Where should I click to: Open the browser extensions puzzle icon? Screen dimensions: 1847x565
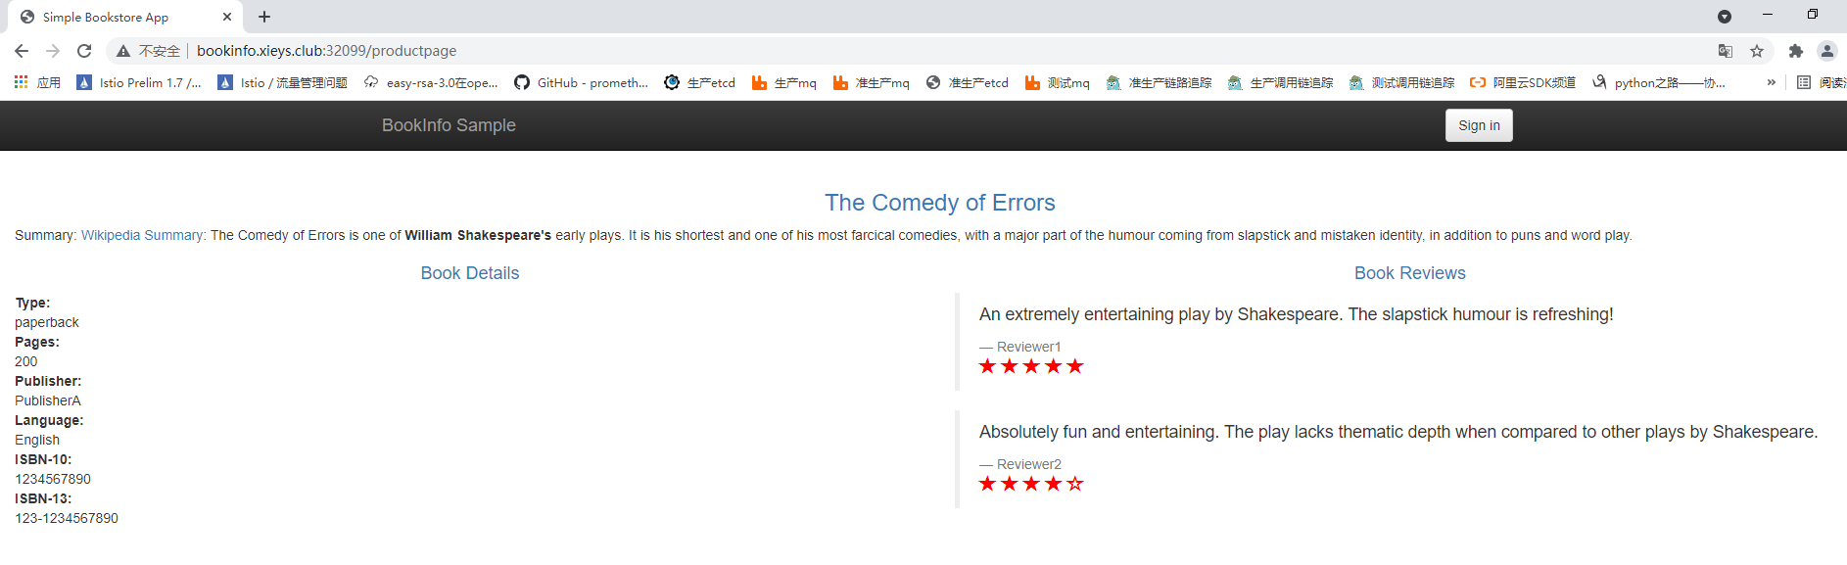[x=1795, y=51]
